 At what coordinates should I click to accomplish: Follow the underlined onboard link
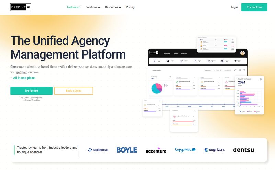pos(43,66)
